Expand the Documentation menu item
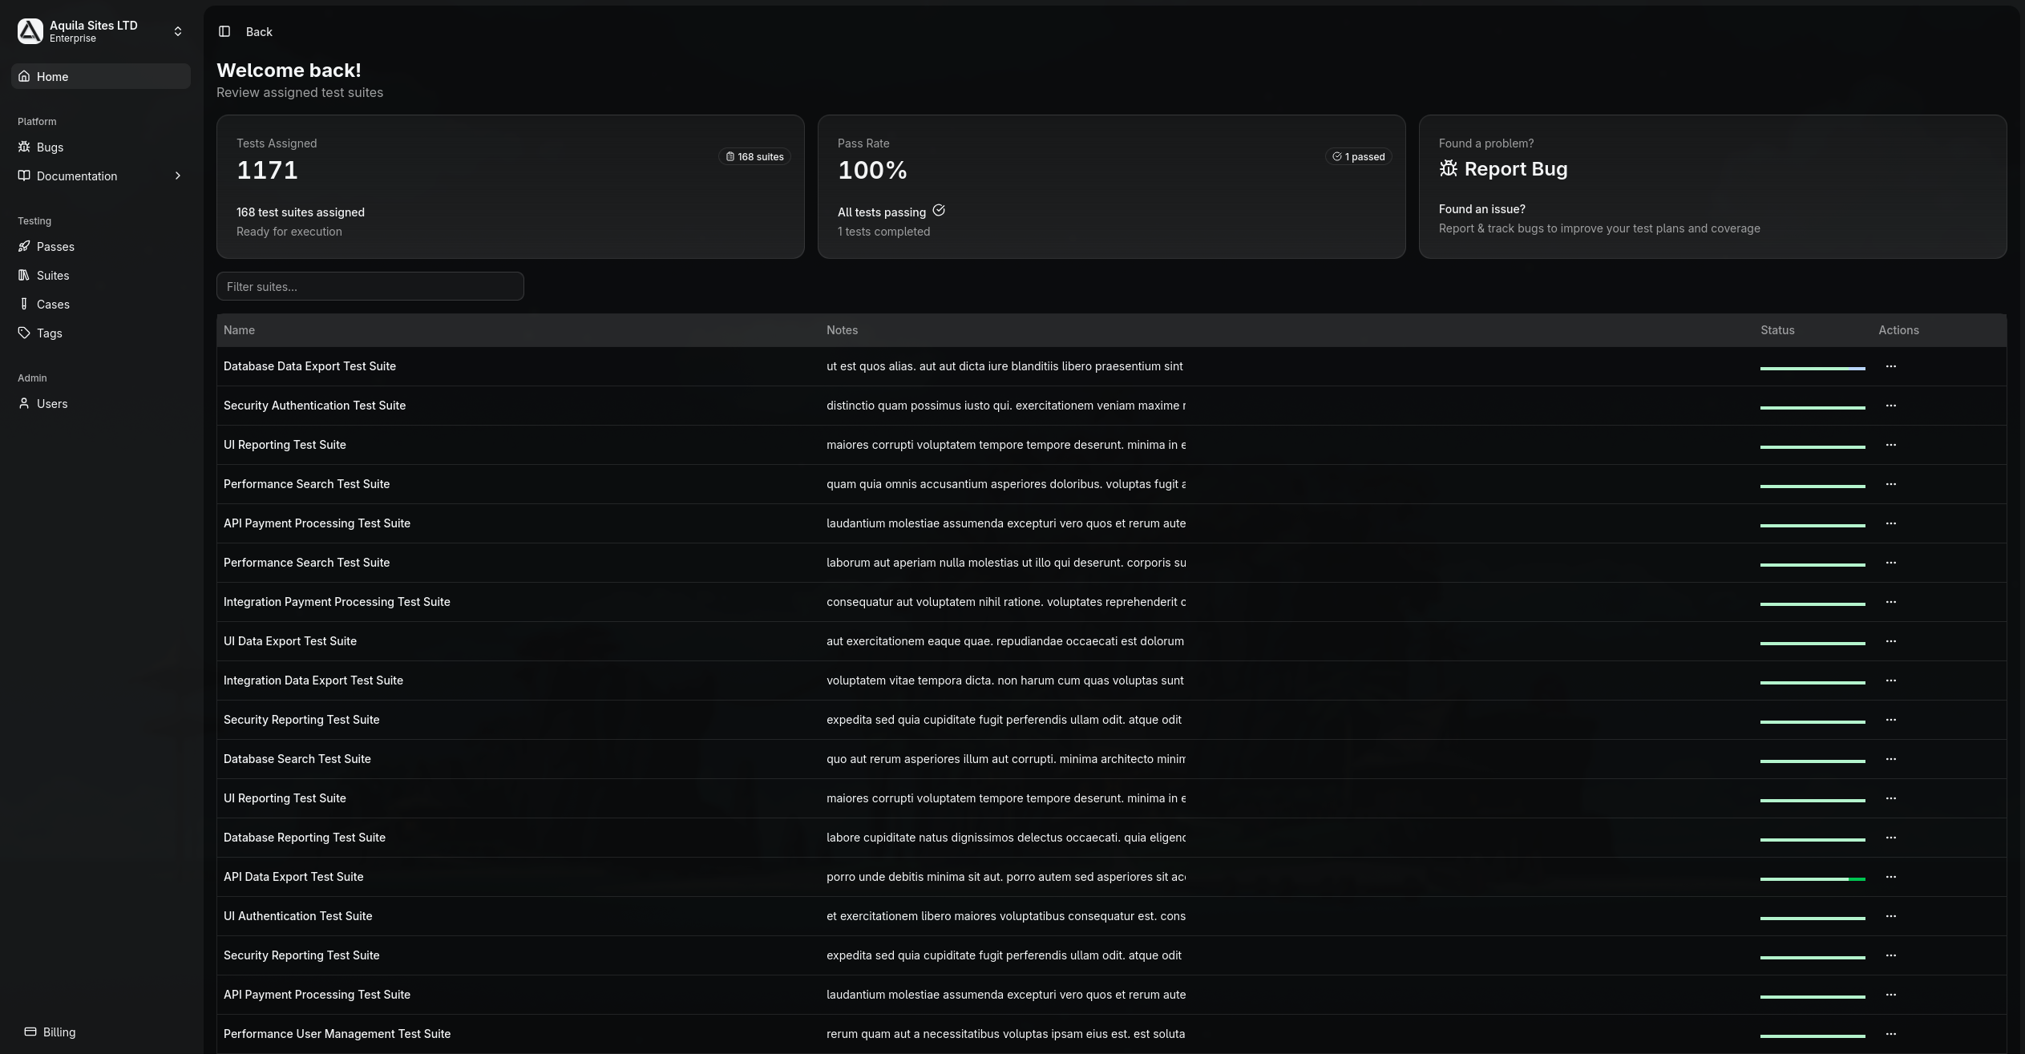2025x1054 pixels. (x=77, y=176)
